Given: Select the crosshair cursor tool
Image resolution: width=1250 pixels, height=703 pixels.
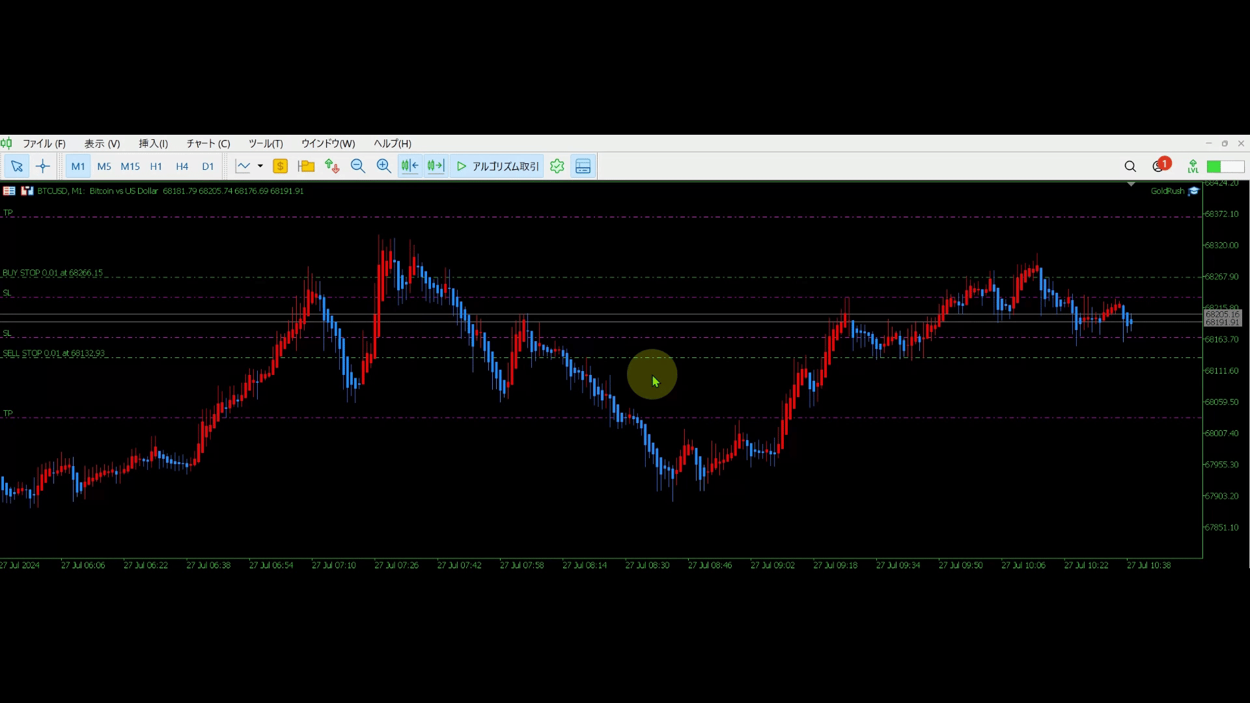Looking at the screenshot, I should [x=43, y=167].
